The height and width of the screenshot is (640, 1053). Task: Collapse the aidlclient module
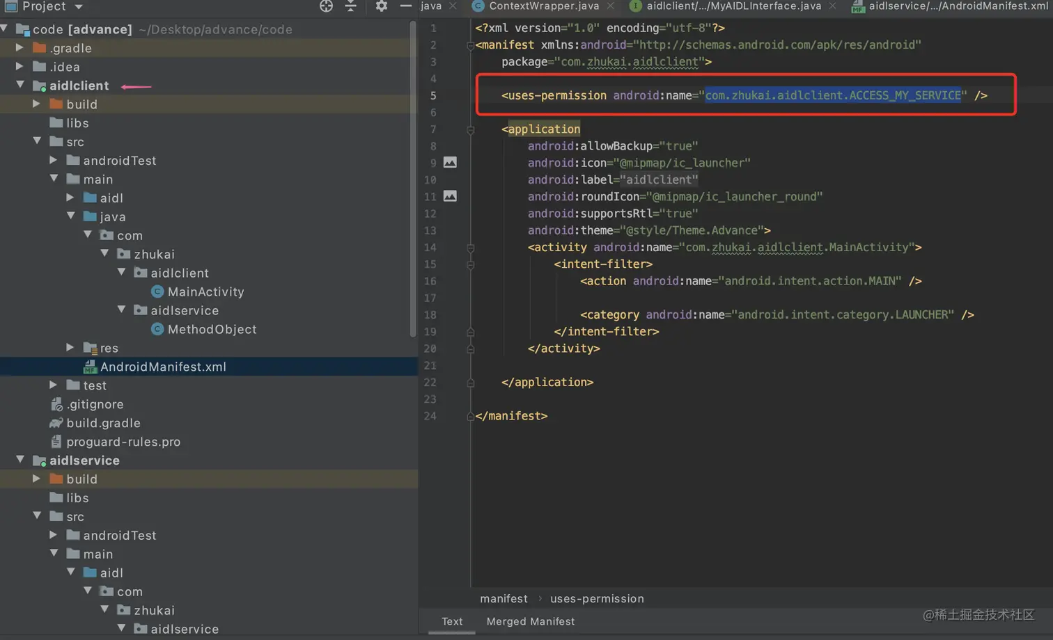[x=20, y=85]
